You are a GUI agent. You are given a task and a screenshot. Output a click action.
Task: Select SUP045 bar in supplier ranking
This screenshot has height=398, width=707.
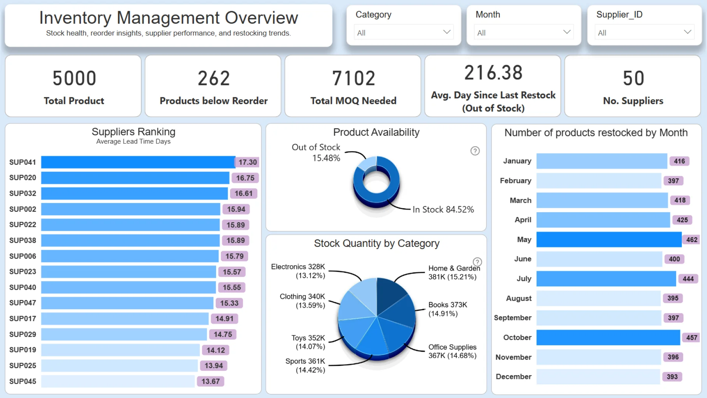(118, 381)
